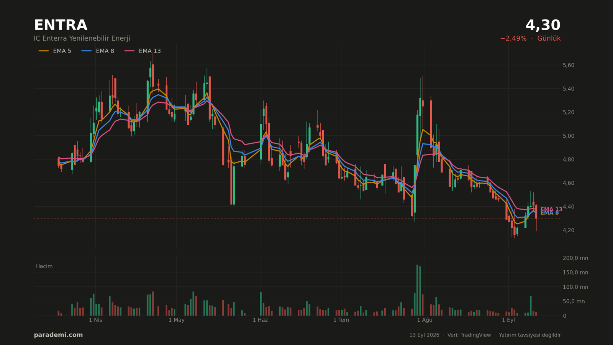Click the 1 May date axis label
The height and width of the screenshot is (345, 613).
click(177, 320)
